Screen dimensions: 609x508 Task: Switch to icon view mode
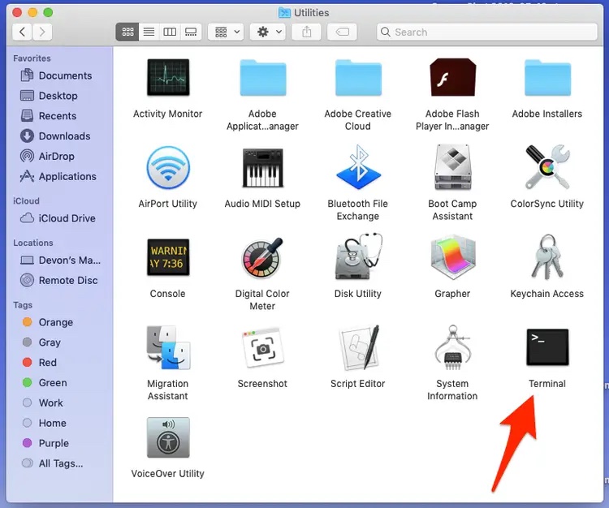tap(127, 32)
